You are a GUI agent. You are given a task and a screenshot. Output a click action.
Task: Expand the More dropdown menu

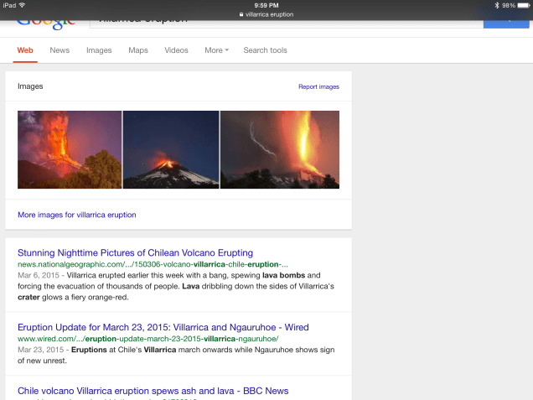point(216,50)
